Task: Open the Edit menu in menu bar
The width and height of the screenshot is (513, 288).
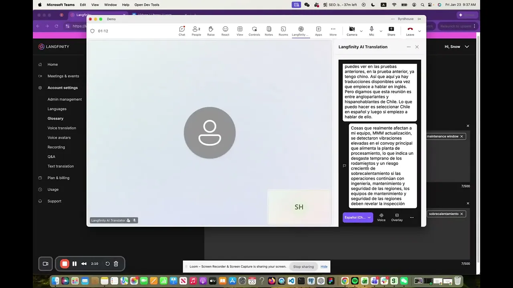Action: point(83,5)
